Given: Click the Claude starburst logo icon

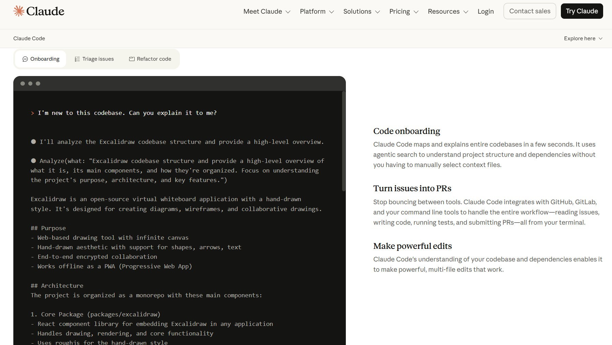Looking at the screenshot, I should [19, 11].
